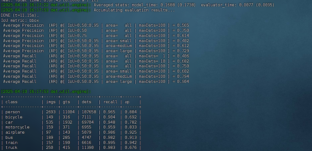The width and height of the screenshot is (312, 151).
Task: Click the 0.794 medium-area recall value
Action: pyautogui.click(x=183, y=76)
